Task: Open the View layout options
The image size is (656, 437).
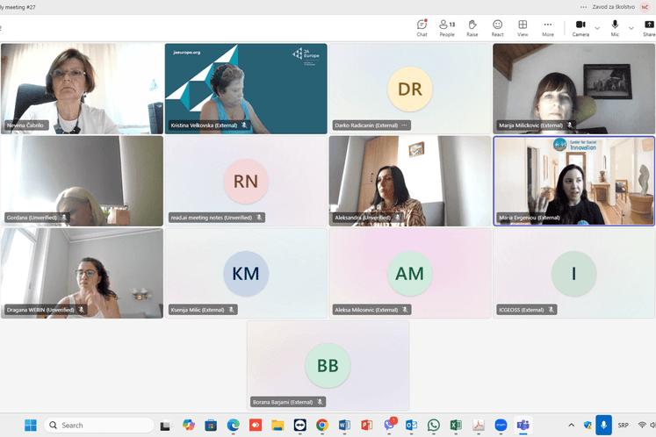Action: [523, 27]
